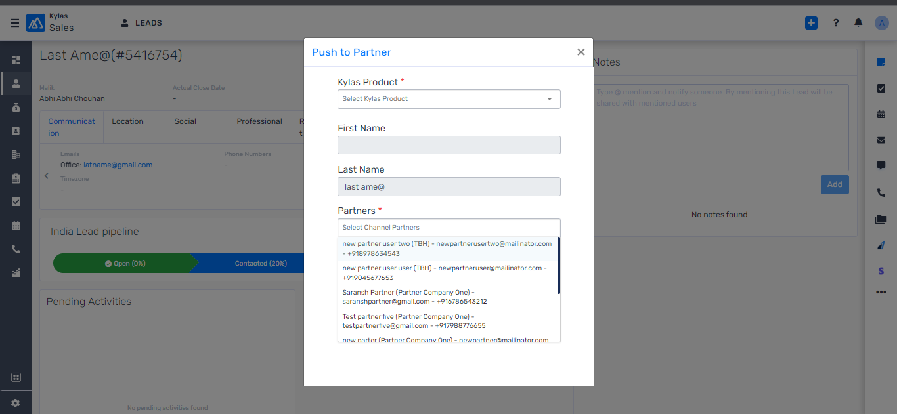Open the Tasks checkmark icon in left sidebar

(x=16, y=201)
